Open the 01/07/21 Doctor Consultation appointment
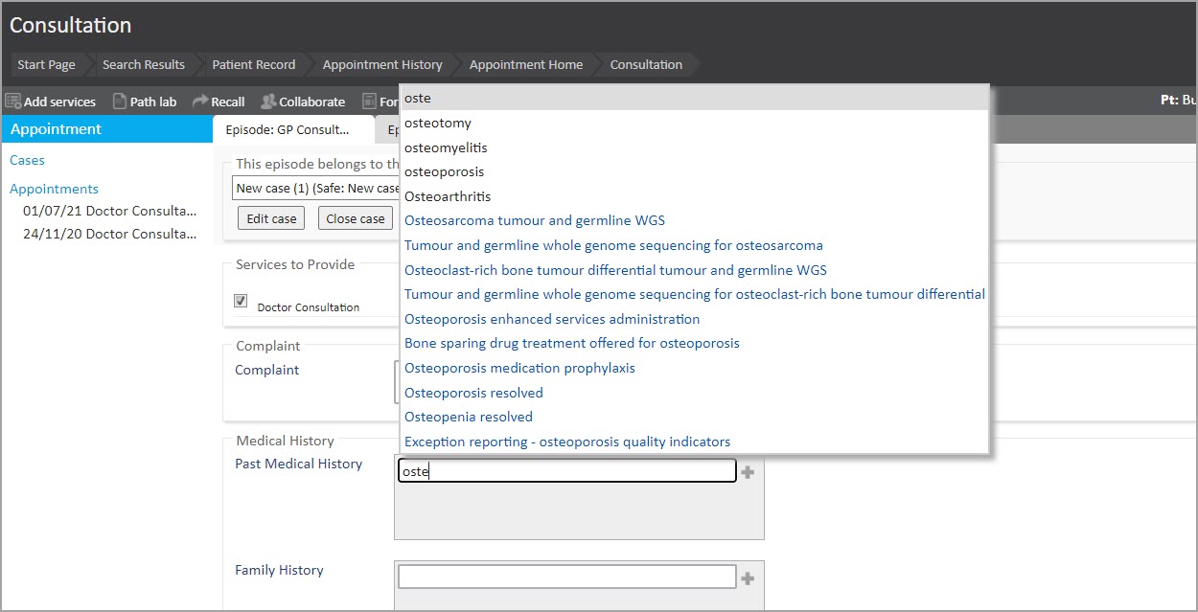1198x612 pixels. [109, 211]
